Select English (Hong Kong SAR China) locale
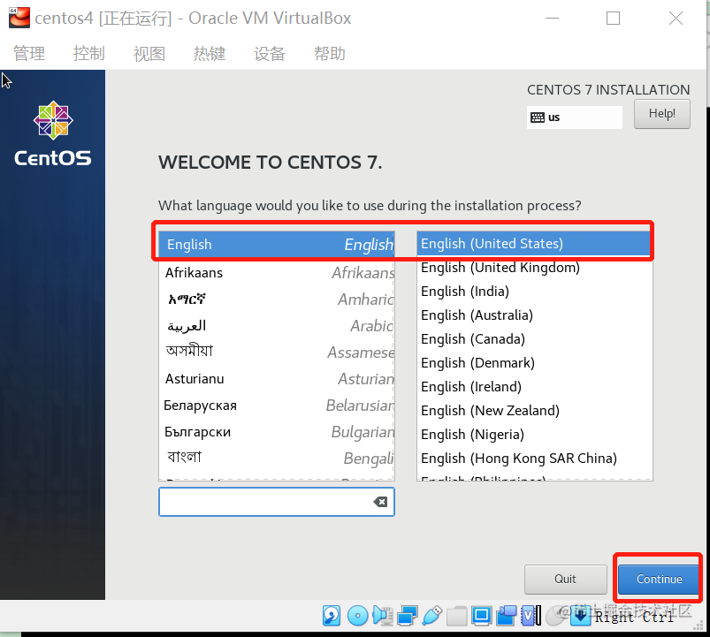710x637 pixels. tap(534, 459)
